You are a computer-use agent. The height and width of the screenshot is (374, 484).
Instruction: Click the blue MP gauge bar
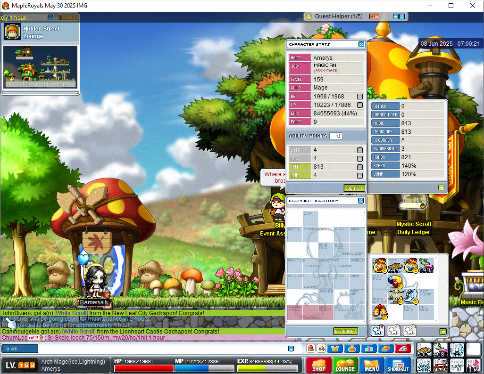point(205,368)
